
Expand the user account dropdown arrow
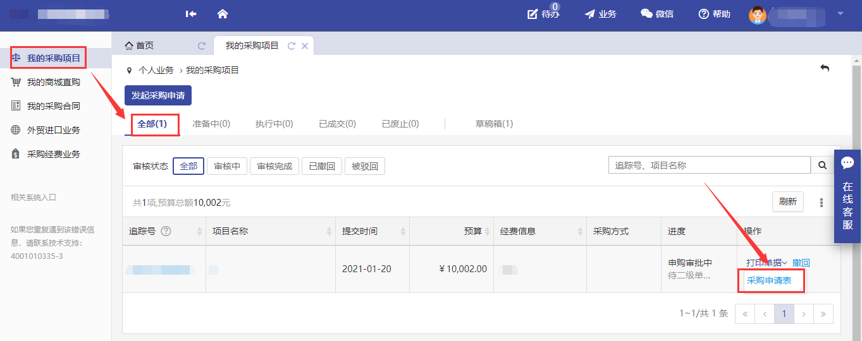[840, 13]
